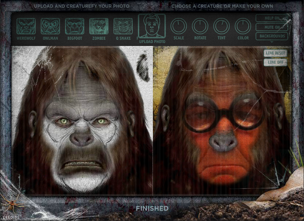Adjust the Rotate dial

pyautogui.click(x=200, y=26)
